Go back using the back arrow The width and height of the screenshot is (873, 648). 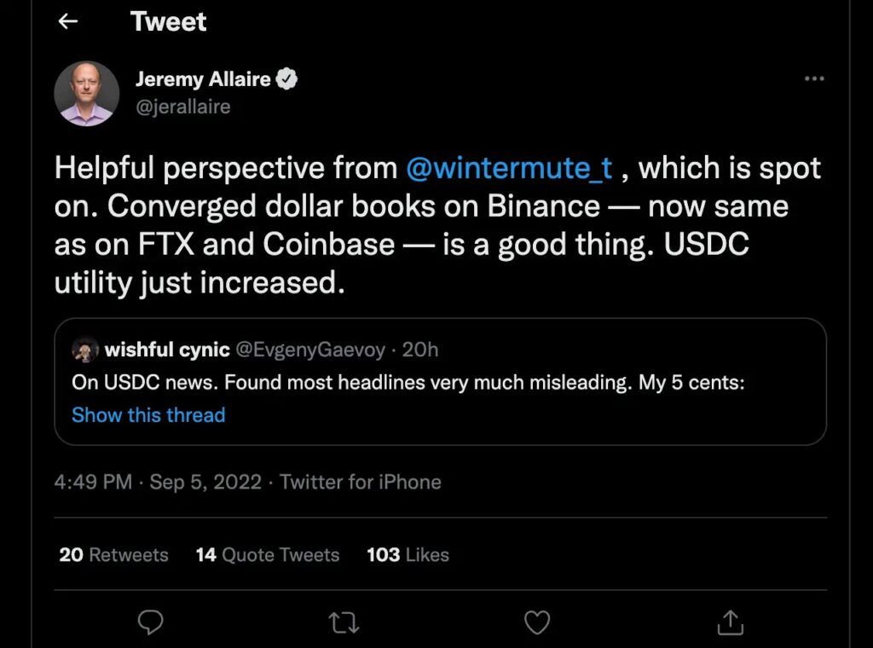tap(67, 21)
